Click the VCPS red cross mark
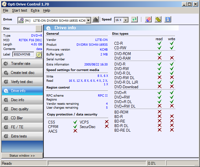Viewport: 200px width, 167px height. 107,122
